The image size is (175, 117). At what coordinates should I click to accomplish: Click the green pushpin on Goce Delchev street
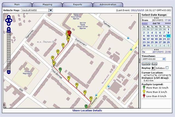click(61, 70)
